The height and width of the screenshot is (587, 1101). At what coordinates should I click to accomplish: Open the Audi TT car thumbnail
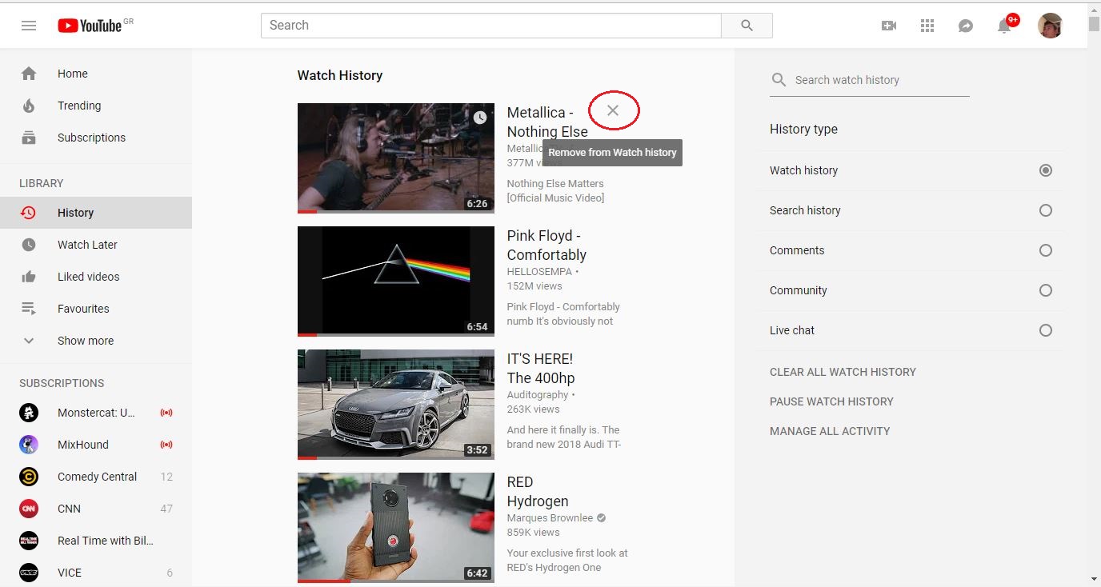[x=396, y=405]
